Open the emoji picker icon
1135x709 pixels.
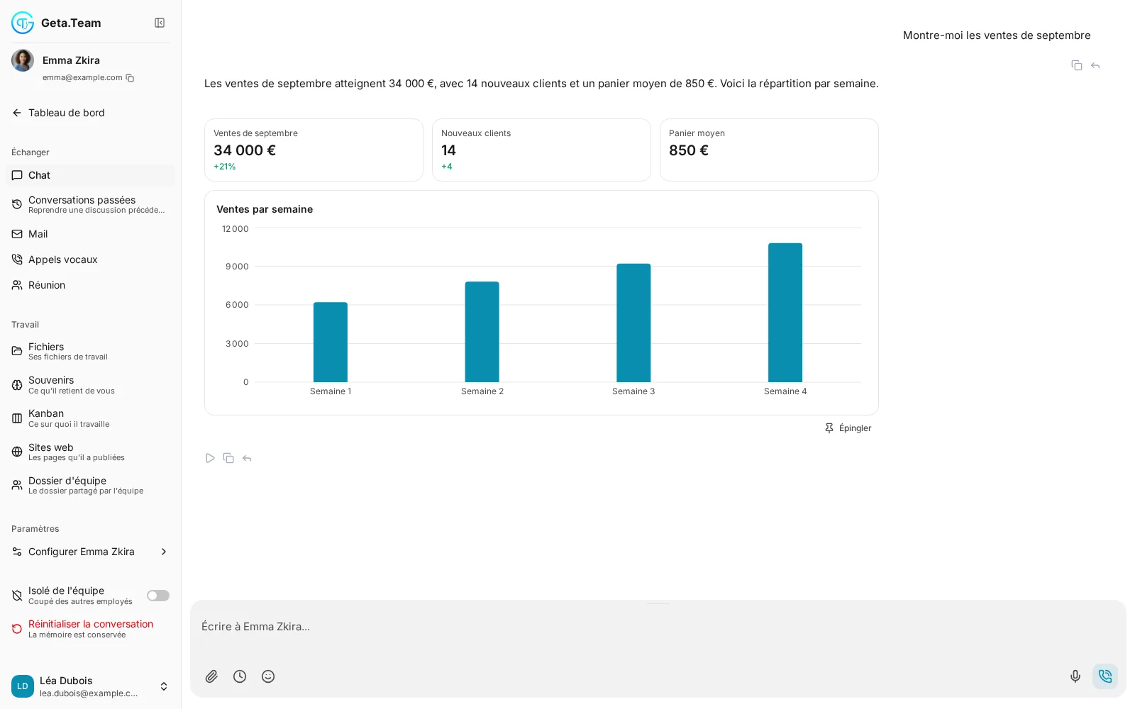268,676
